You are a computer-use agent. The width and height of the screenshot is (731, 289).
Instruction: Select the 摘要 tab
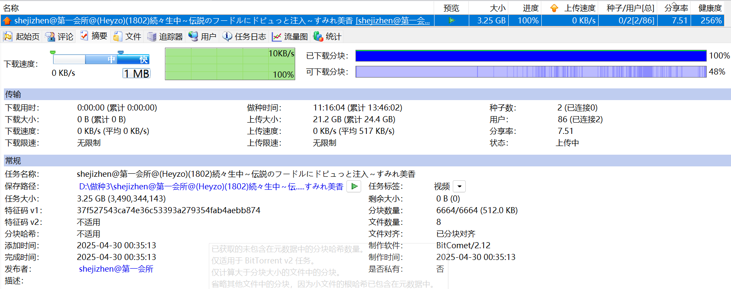94,36
